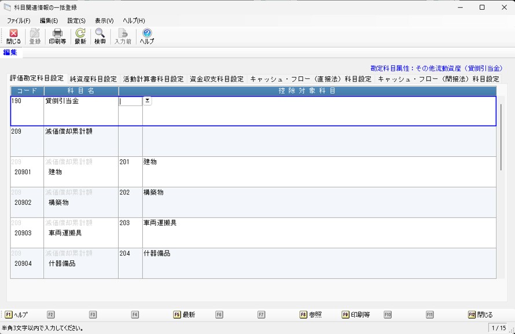Click the 控除対象科目 code input field for 貸倒引当金

(130, 101)
